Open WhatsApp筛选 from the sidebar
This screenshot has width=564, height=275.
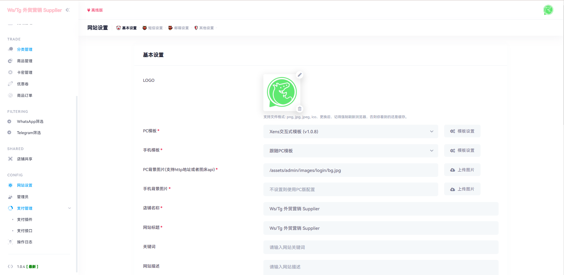tap(30, 121)
